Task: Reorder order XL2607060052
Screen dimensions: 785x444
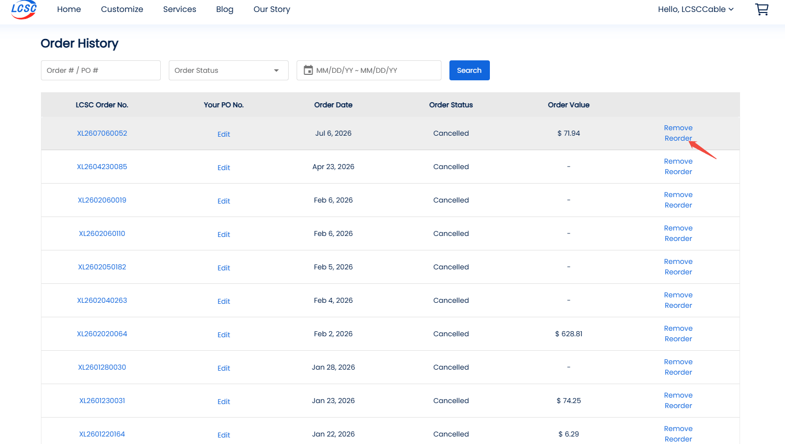Action: 678,138
